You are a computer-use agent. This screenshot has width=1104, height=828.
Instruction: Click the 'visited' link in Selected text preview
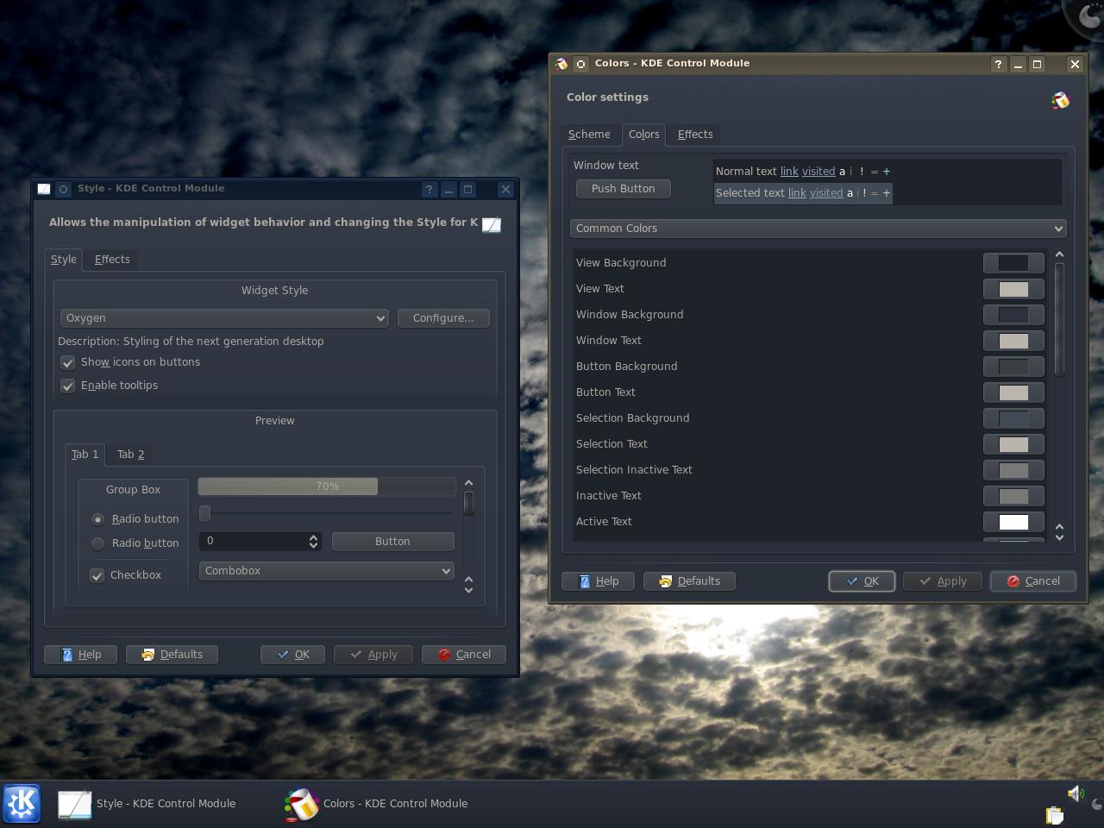(x=826, y=193)
